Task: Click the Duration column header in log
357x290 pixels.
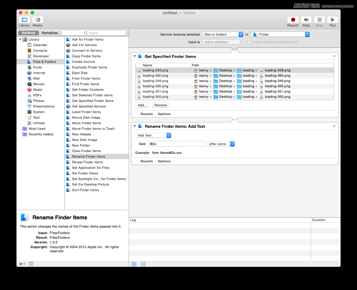Action: [x=326, y=220]
